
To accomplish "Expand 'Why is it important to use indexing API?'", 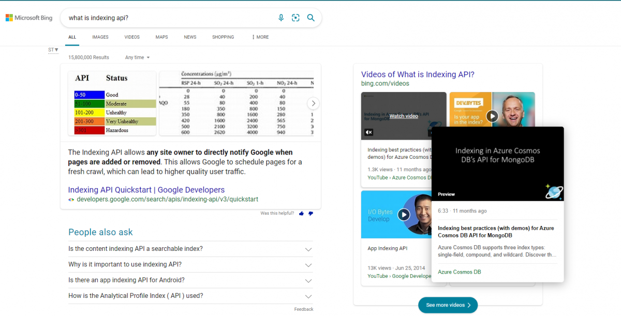I will [190, 265].
